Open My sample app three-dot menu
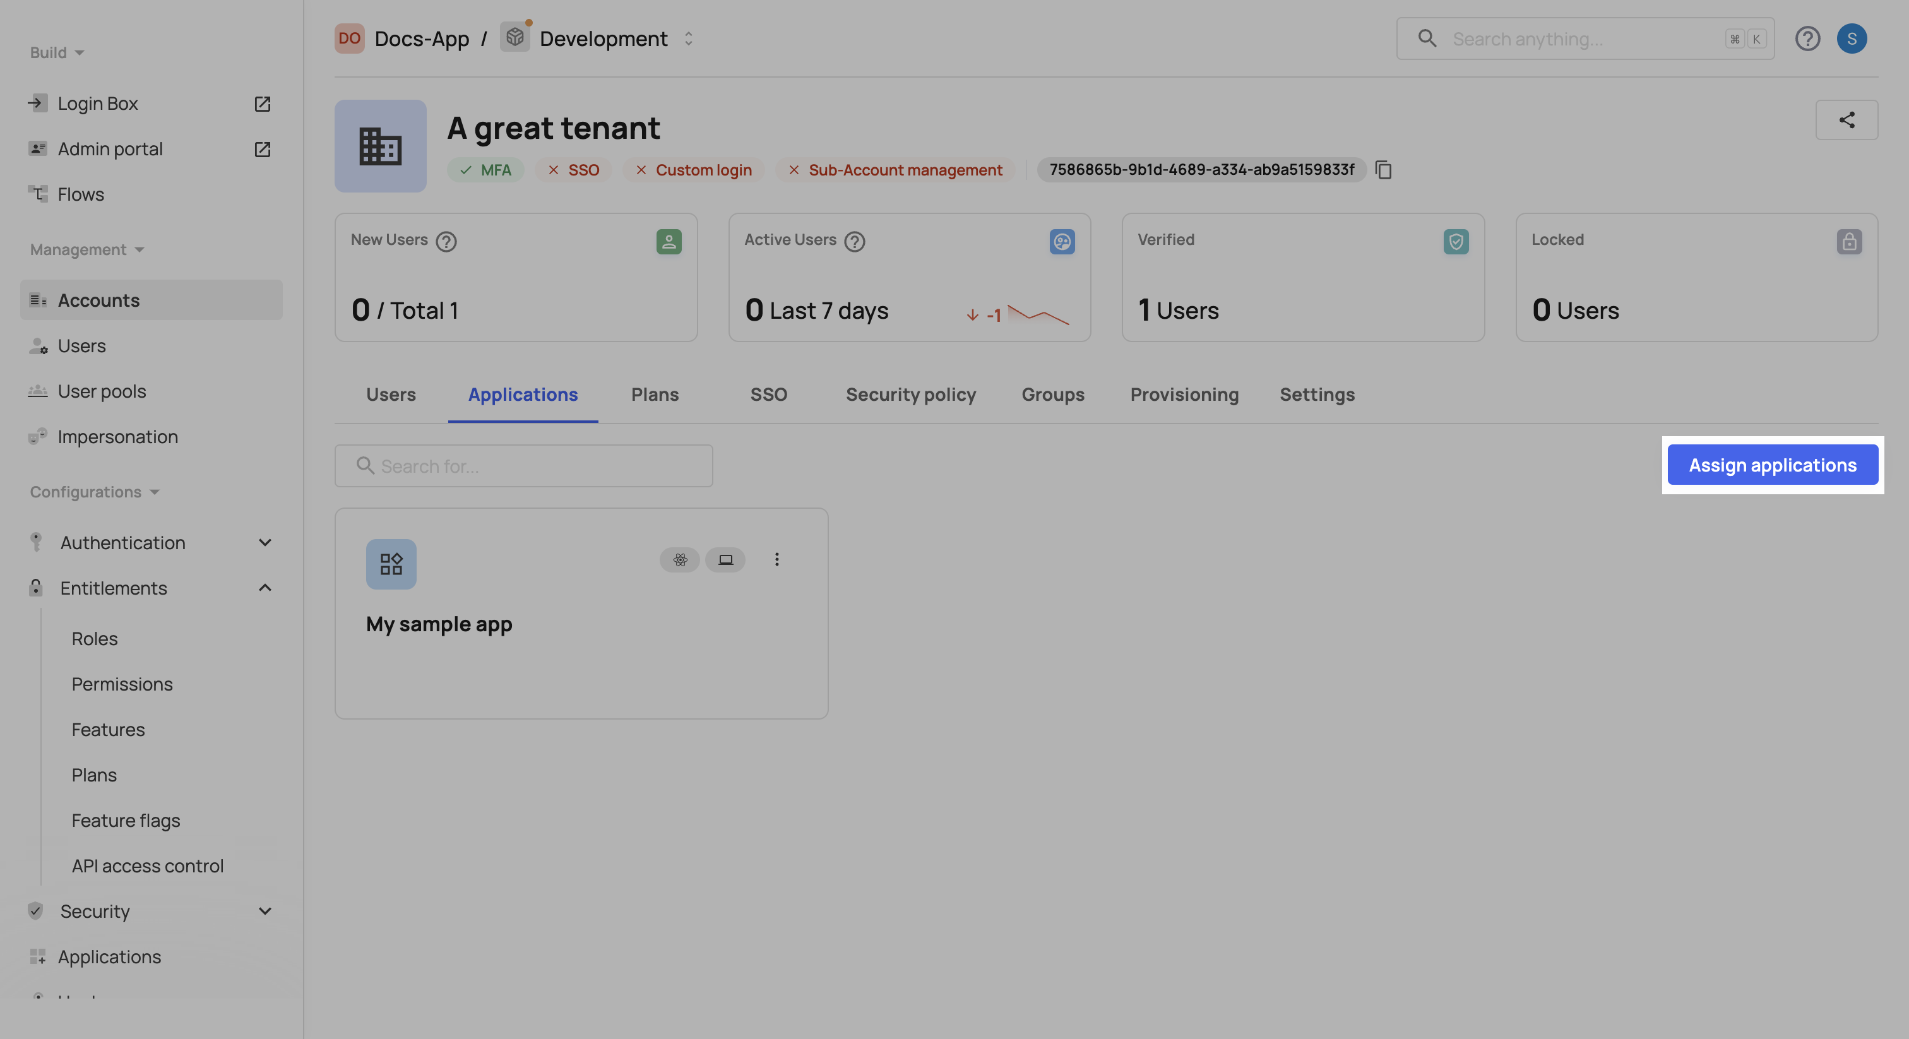 pyautogui.click(x=776, y=559)
